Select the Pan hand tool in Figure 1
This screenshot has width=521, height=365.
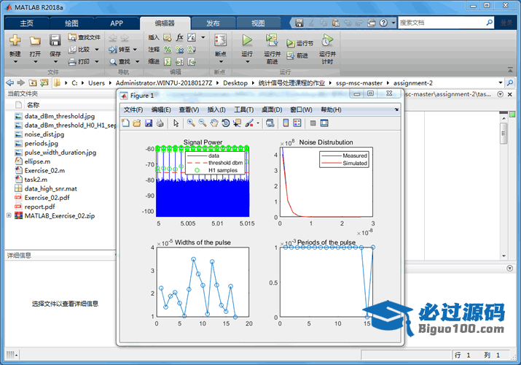(214, 123)
